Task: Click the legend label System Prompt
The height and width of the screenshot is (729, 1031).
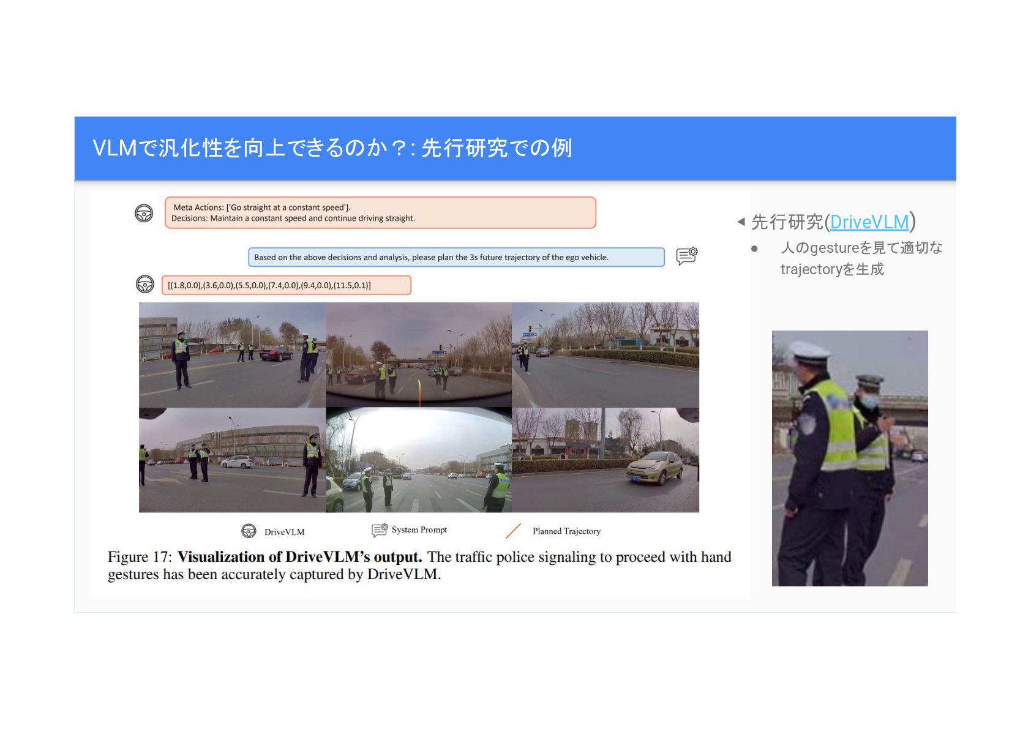Action: pyautogui.click(x=419, y=530)
